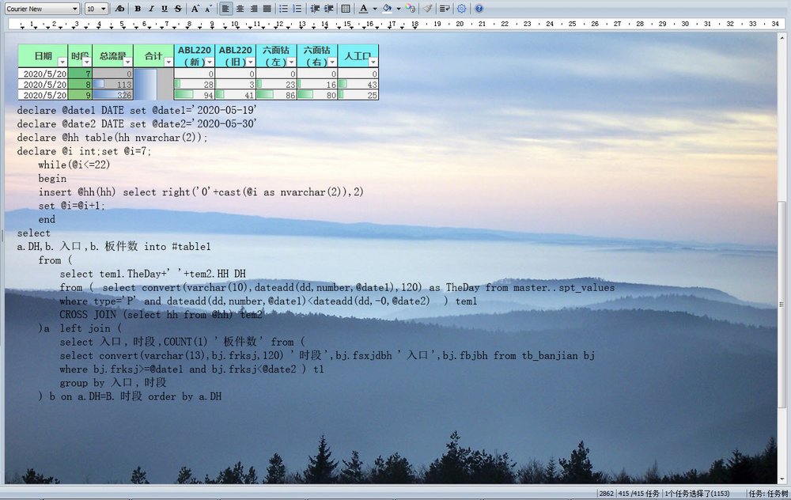Justify the text
The height and width of the screenshot is (500, 791).
(x=267, y=9)
